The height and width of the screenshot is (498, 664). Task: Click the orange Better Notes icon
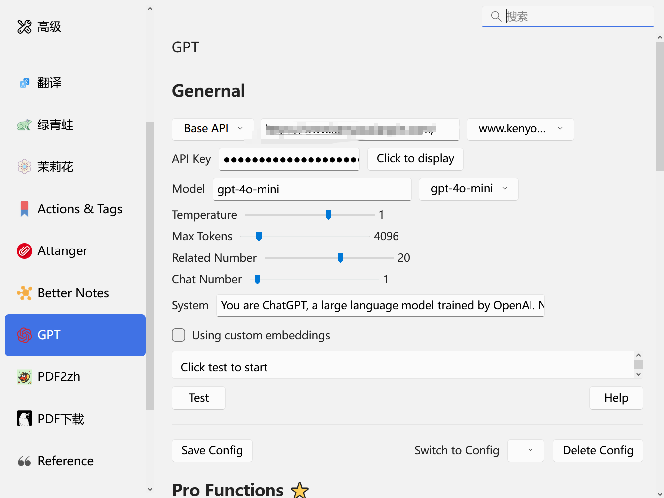[x=24, y=293]
